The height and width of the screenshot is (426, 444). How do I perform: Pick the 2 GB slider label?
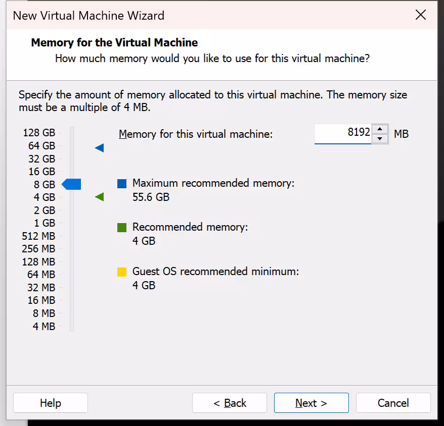45,210
